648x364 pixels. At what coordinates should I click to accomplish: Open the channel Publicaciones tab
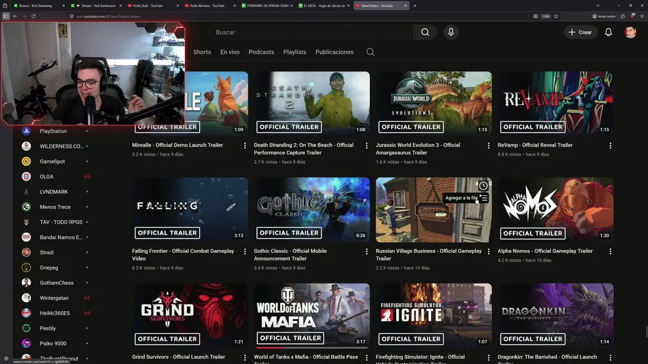click(334, 52)
